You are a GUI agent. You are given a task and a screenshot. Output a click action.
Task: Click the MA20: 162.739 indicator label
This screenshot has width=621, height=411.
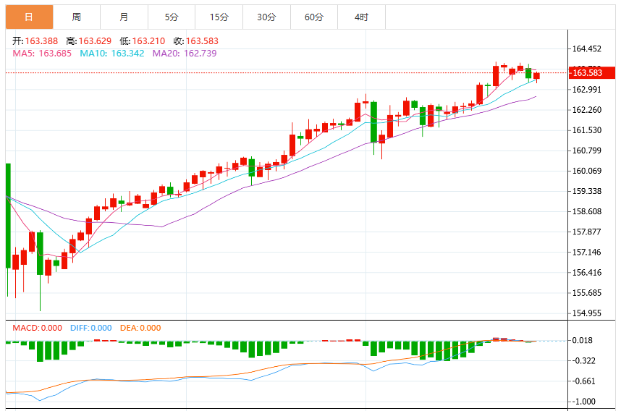pos(185,54)
